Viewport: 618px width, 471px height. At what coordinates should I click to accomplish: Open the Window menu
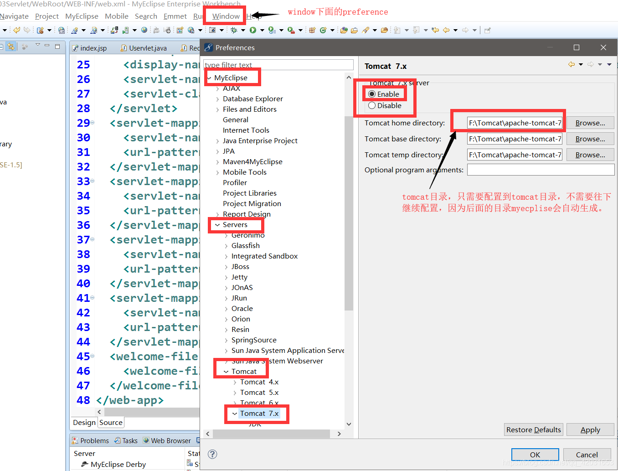pyautogui.click(x=226, y=16)
